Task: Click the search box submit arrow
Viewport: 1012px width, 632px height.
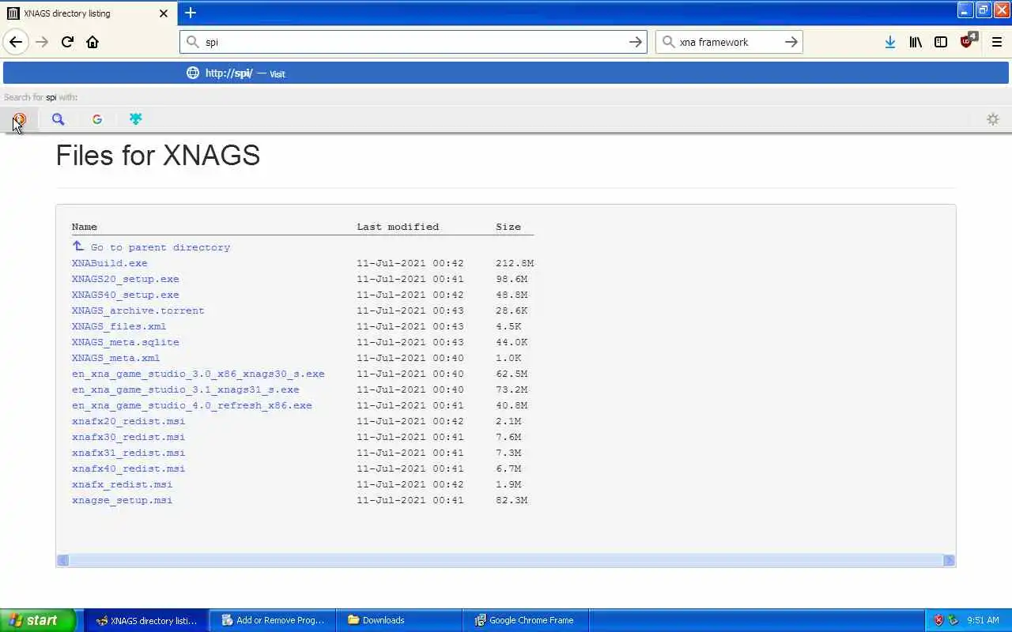Action: click(x=791, y=42)
